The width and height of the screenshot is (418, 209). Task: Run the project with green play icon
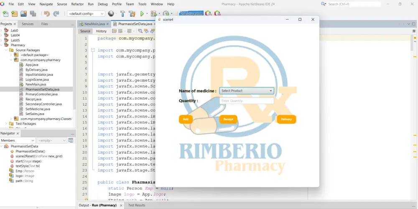click(x=142, y=14)
